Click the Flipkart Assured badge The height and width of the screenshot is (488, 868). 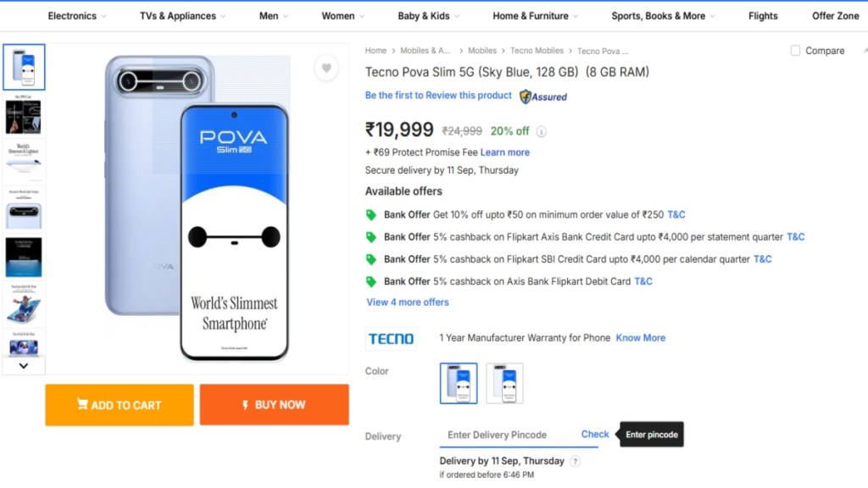point(543,97)
